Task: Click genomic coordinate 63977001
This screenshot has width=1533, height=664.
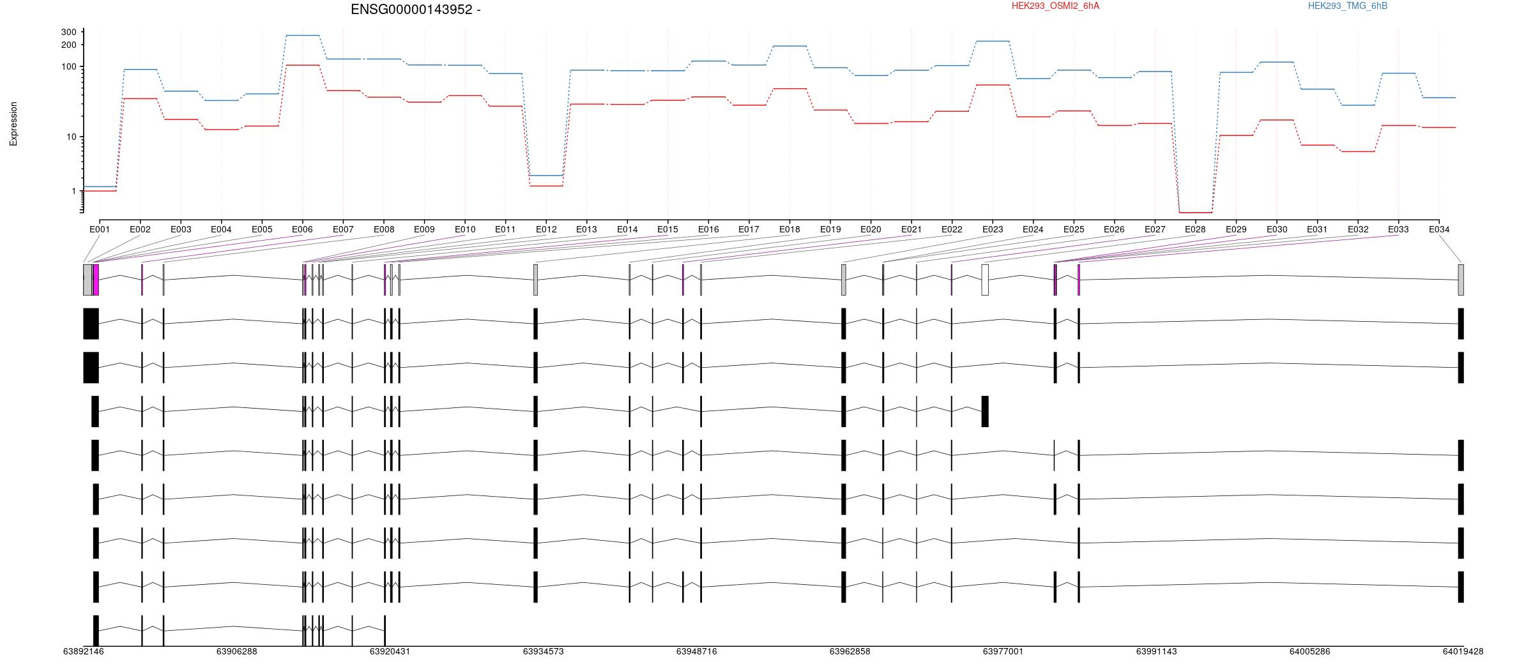Action: (x=1003, y=652)
